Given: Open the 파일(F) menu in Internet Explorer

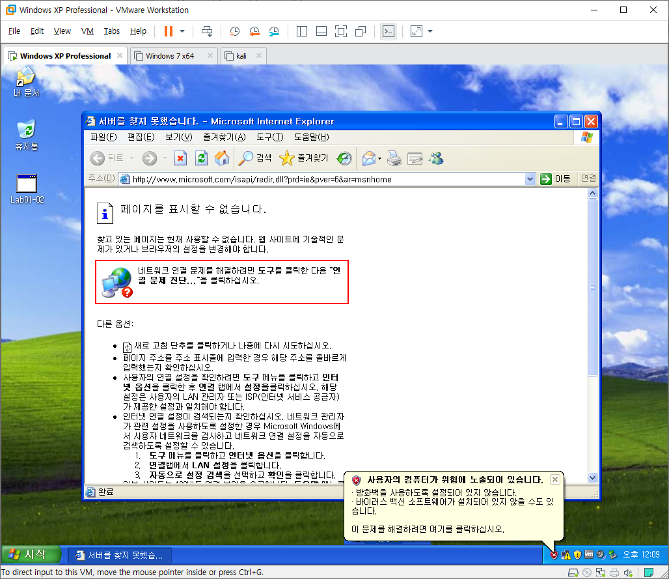Looking at the screenshot, I should pyautogui.click(x=103, y=137).
